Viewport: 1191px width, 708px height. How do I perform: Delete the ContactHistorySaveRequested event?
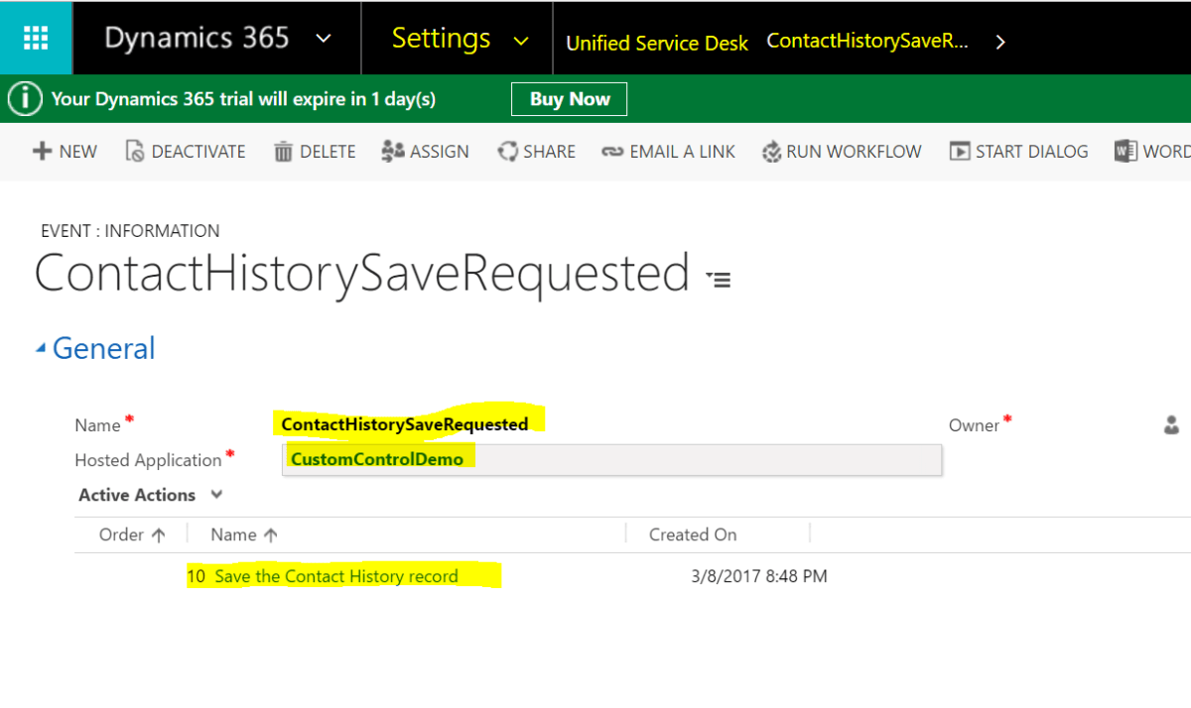click(x=314, y=151)
